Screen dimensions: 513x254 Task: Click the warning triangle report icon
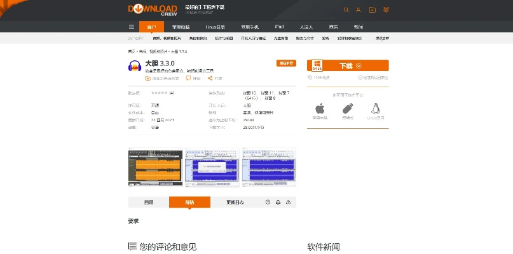click(288, 202)
